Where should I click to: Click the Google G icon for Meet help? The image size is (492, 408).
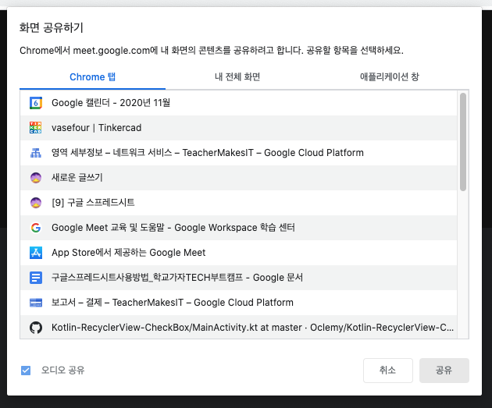[x=36, y=228]
